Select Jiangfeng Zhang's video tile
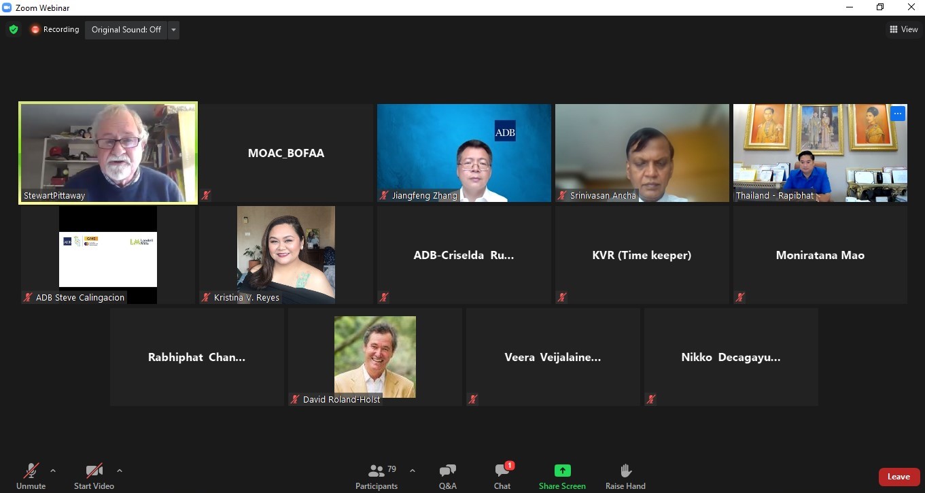 [464, 153]
